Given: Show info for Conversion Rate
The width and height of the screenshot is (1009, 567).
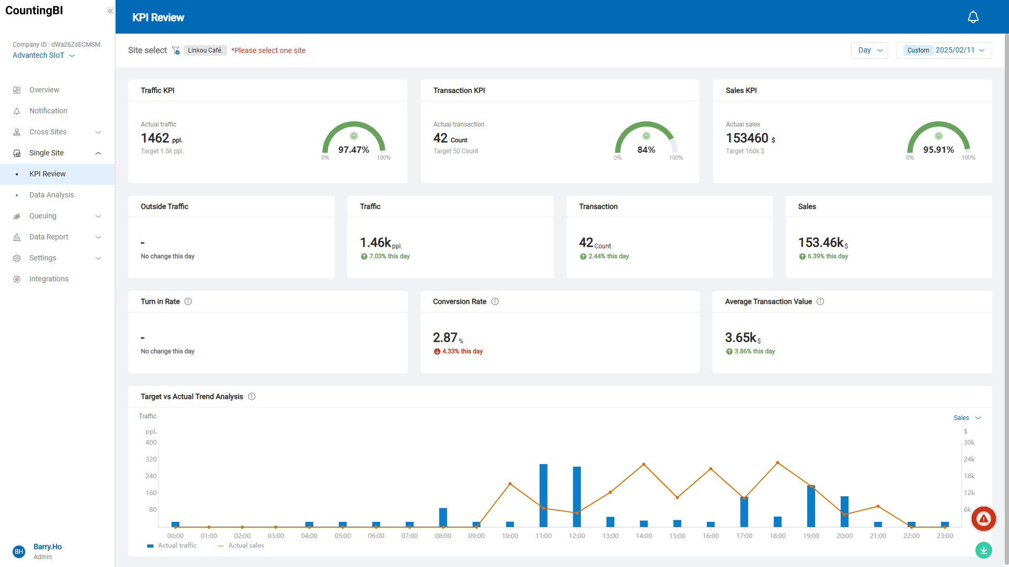Looking at the screenshot, I should pyautogui.click(x=495, y=301).
